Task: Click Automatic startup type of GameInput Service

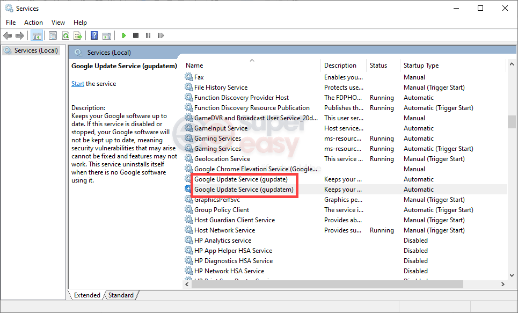Action: [419, 128]
